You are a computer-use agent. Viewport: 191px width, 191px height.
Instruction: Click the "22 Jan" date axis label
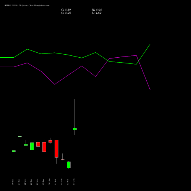(x=25, y=182)
